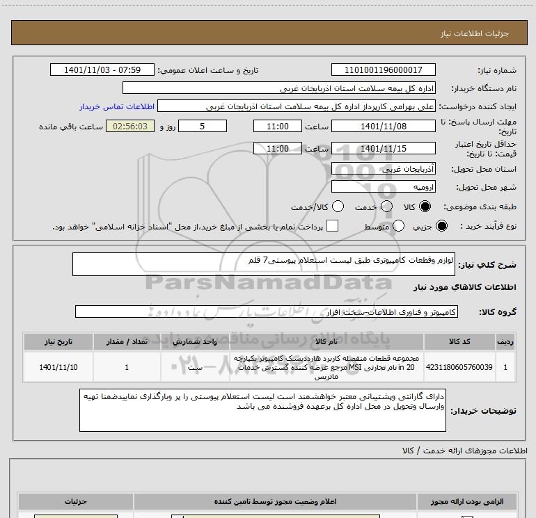
Task: Select the خدمت radio button
Action: (x=386, y=207)
